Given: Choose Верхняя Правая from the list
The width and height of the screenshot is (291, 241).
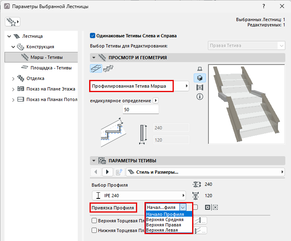Looking at the screenshot, I should pyautogui.click(x=169, y=225).
